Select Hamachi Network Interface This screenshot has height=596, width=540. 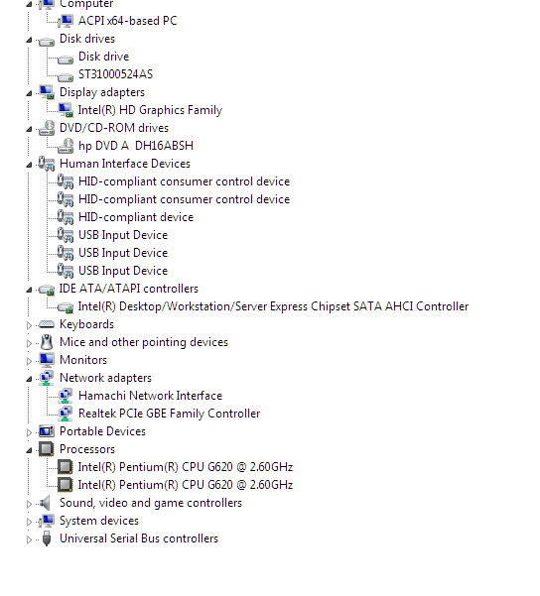tap(150, 396)
